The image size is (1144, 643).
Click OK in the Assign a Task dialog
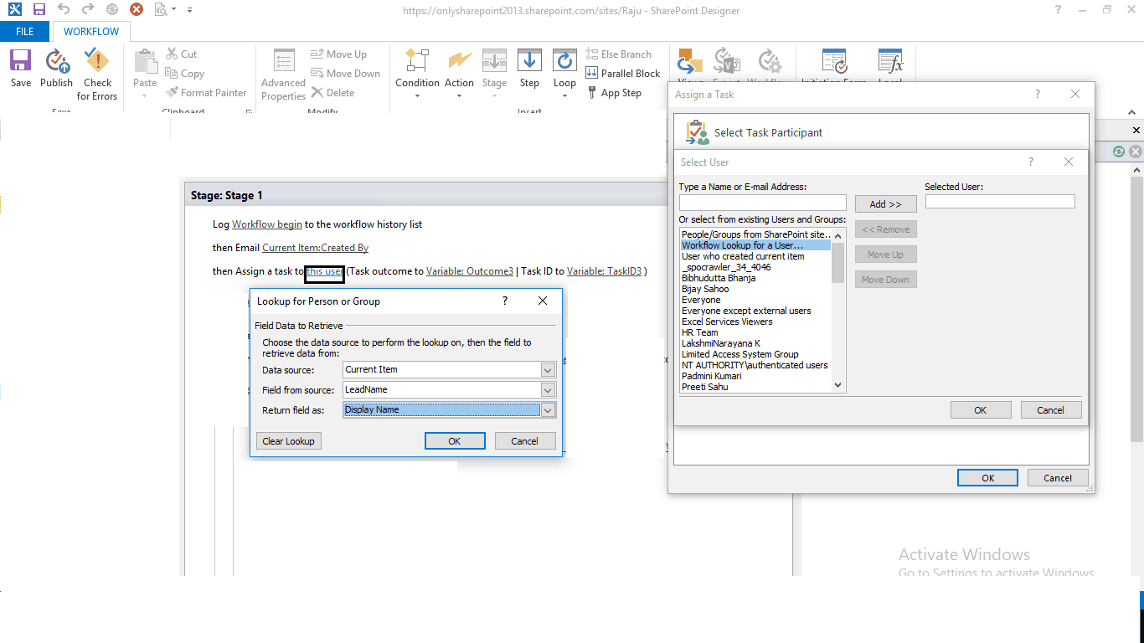[987, 478]
